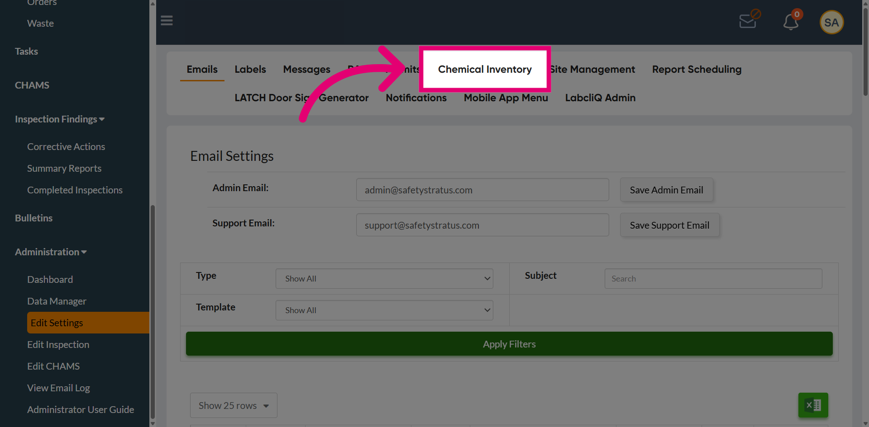
Task: Open the SA user avatar menu
Action: click(831, 22)
